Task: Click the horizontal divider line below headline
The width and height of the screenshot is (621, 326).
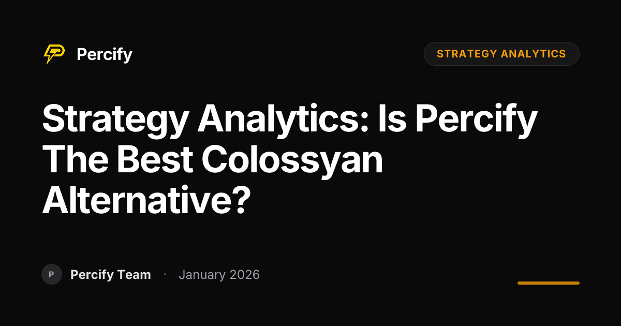Action: tap(310, 243)
